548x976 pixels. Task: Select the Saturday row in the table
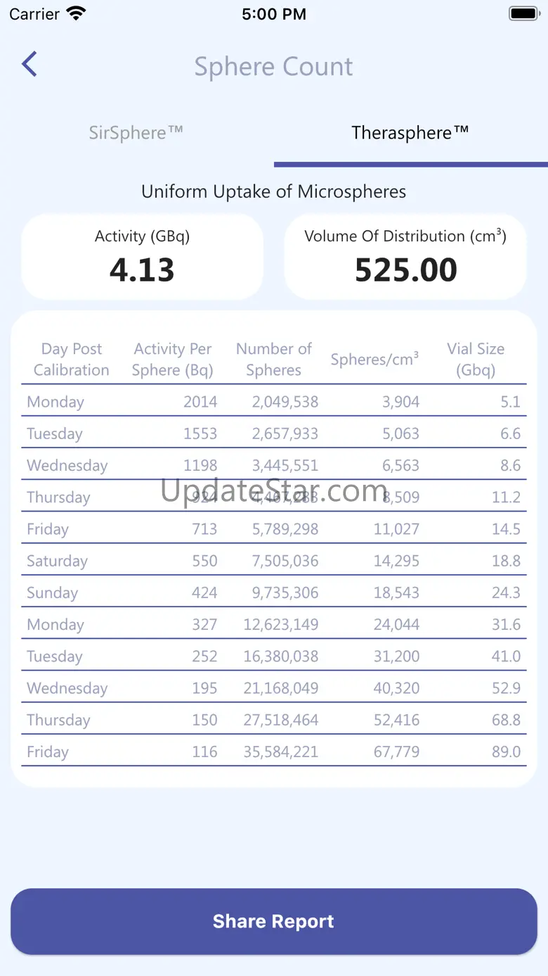coord(274,561)
